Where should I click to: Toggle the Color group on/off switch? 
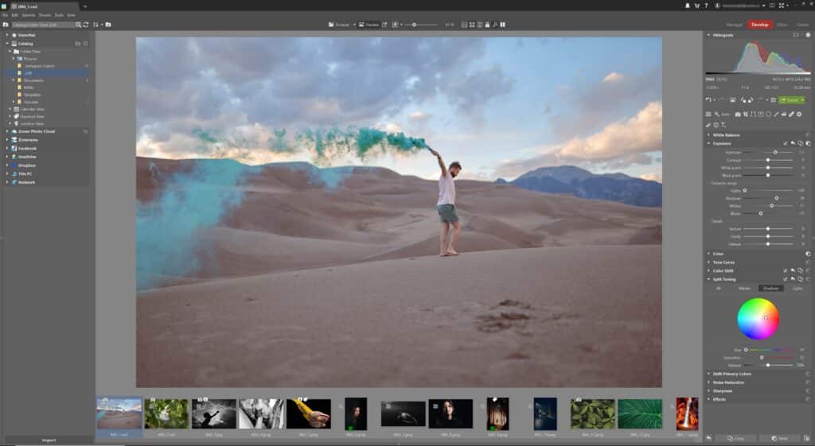click(809, 254)
